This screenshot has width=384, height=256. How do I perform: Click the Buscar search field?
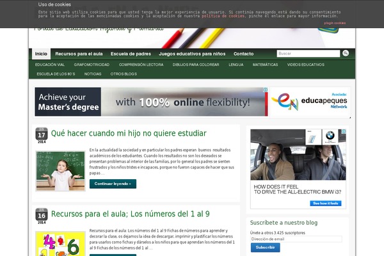[308, 53]
